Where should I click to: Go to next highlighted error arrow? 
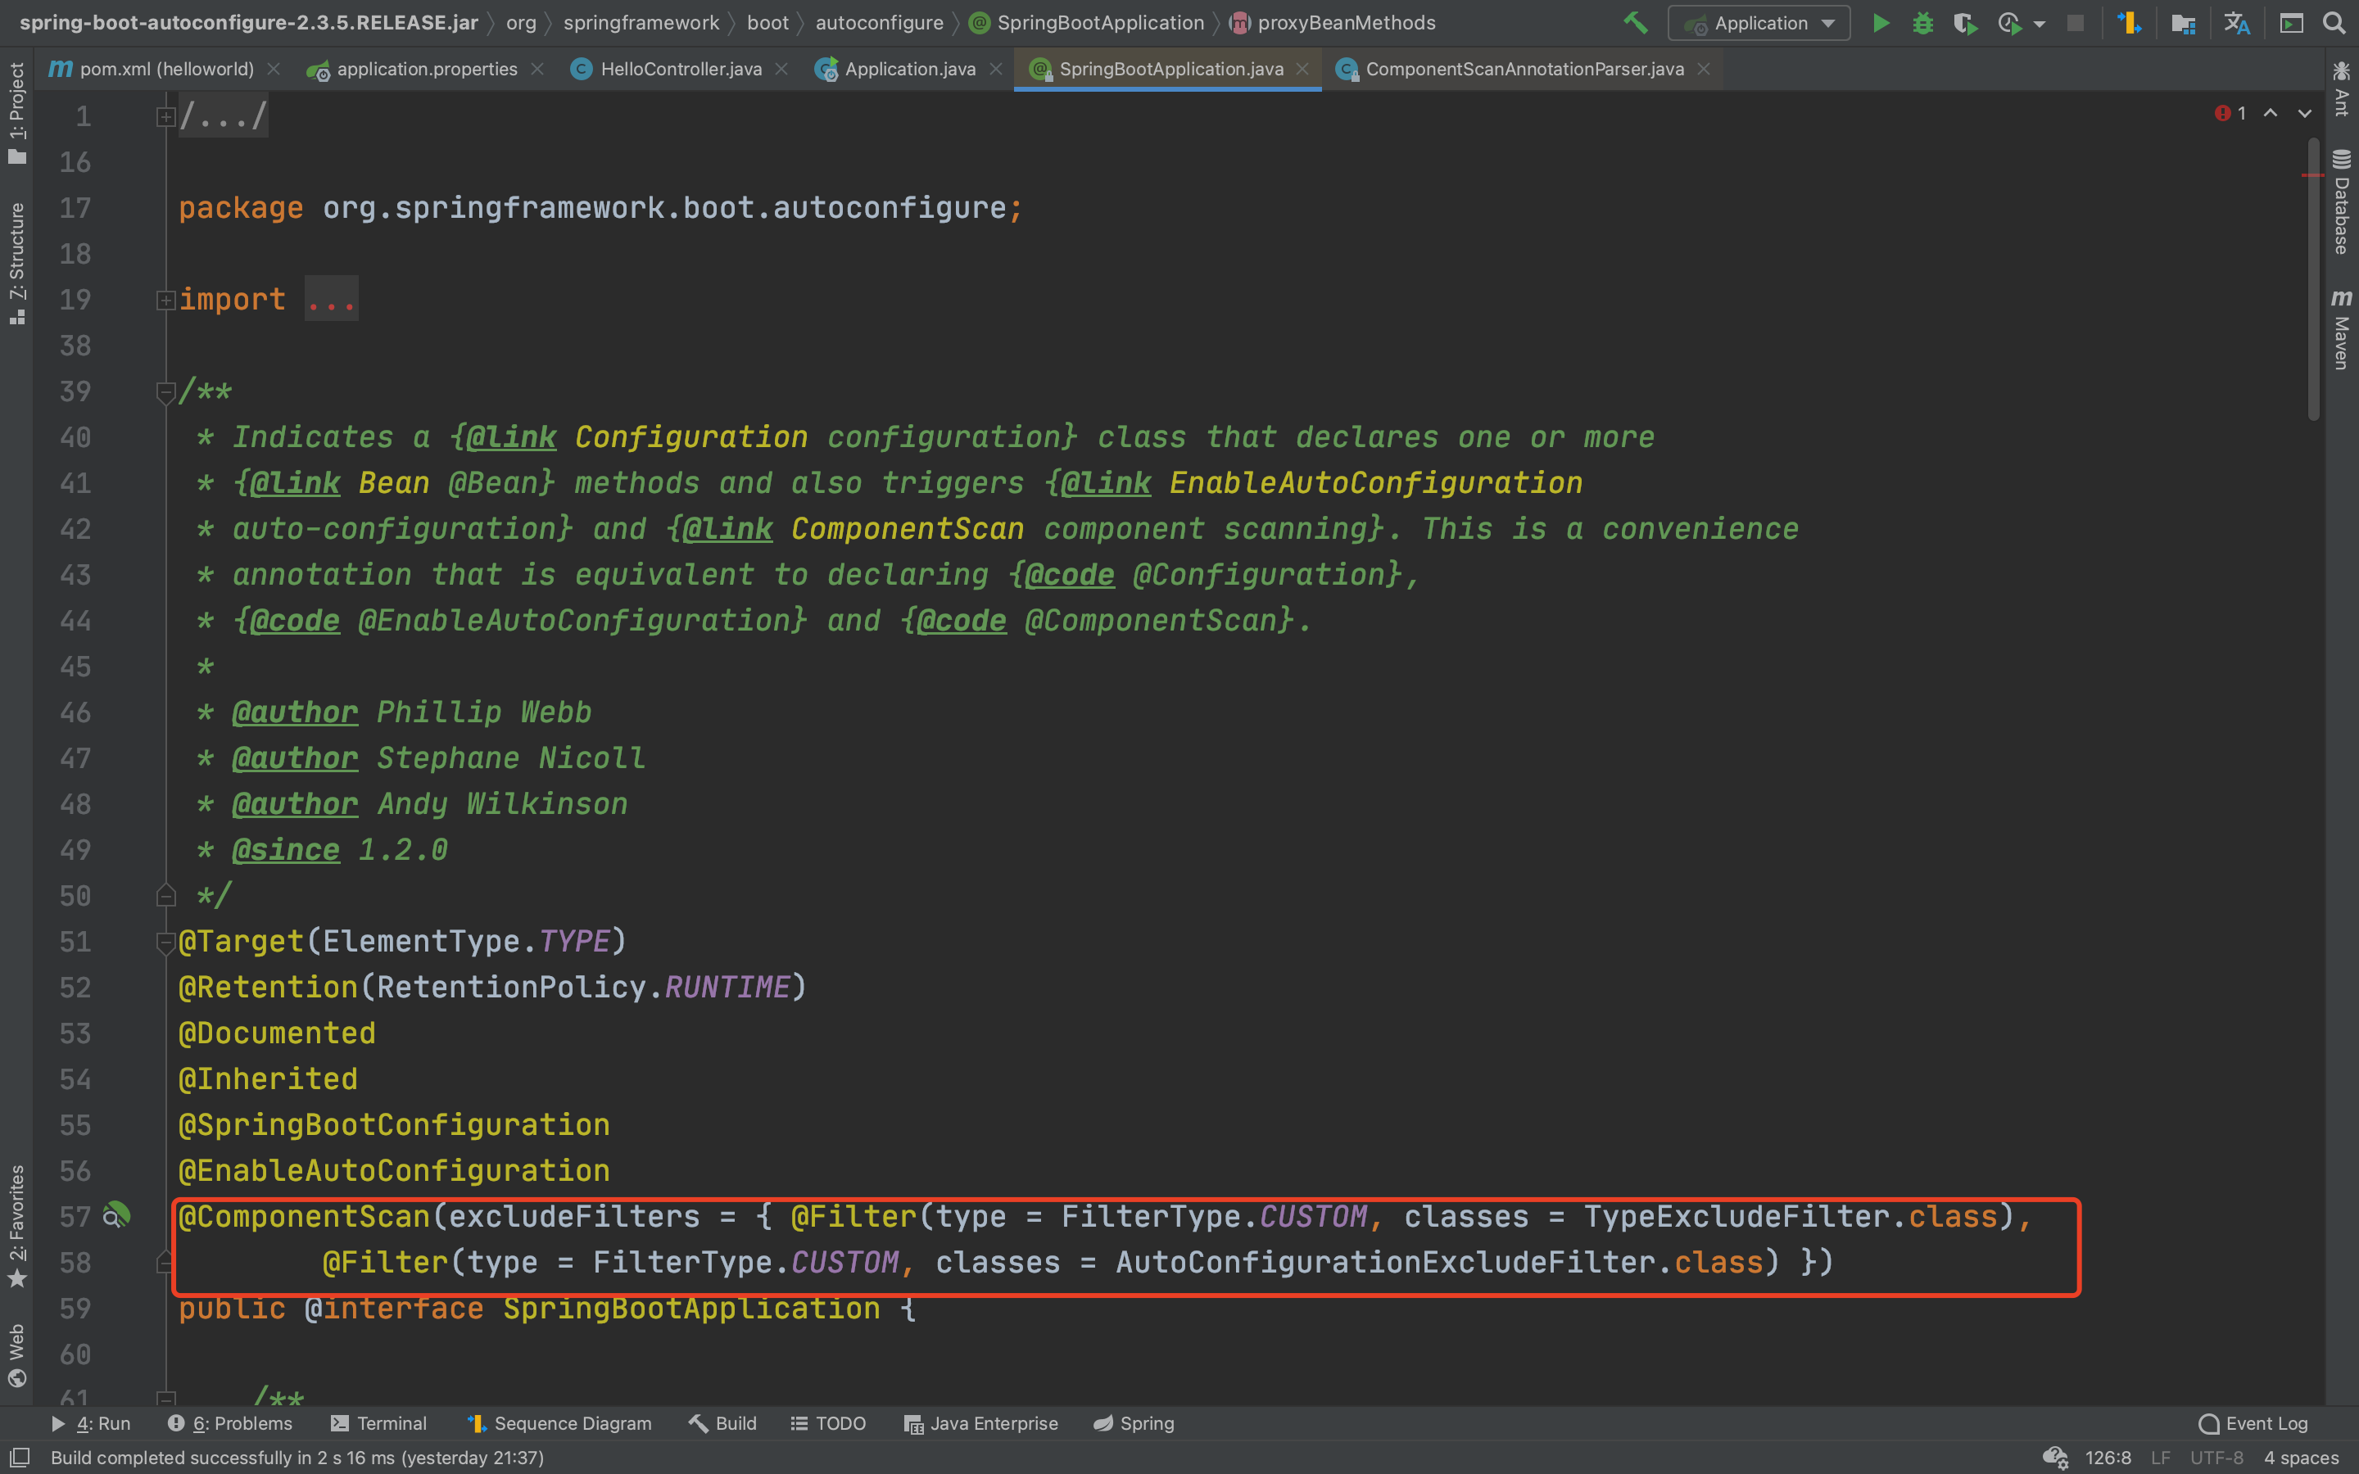tap(2304, 113)
